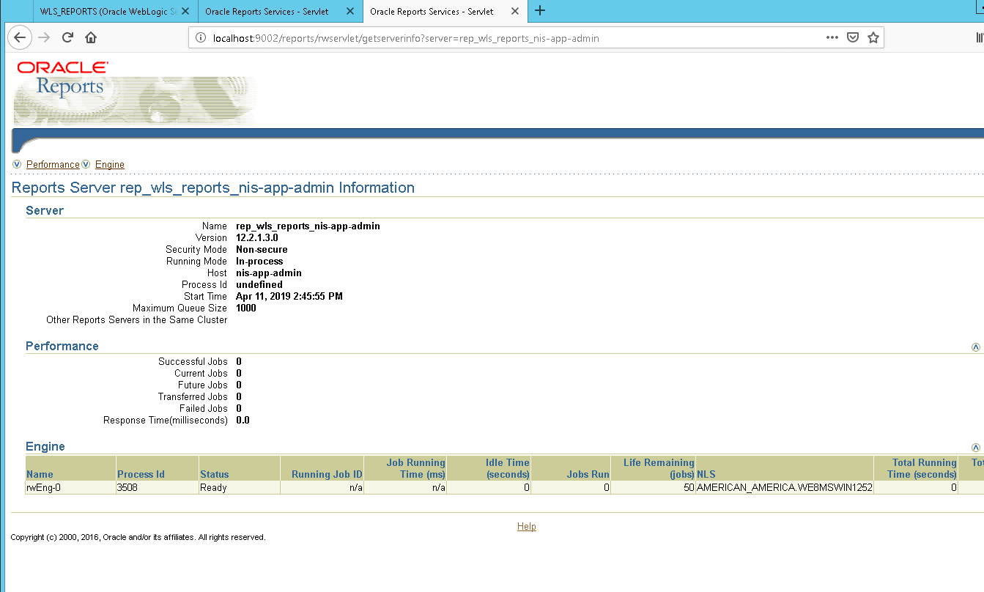
Task: Open a new tab with the plus button
Action: click(x=540, y=11)
